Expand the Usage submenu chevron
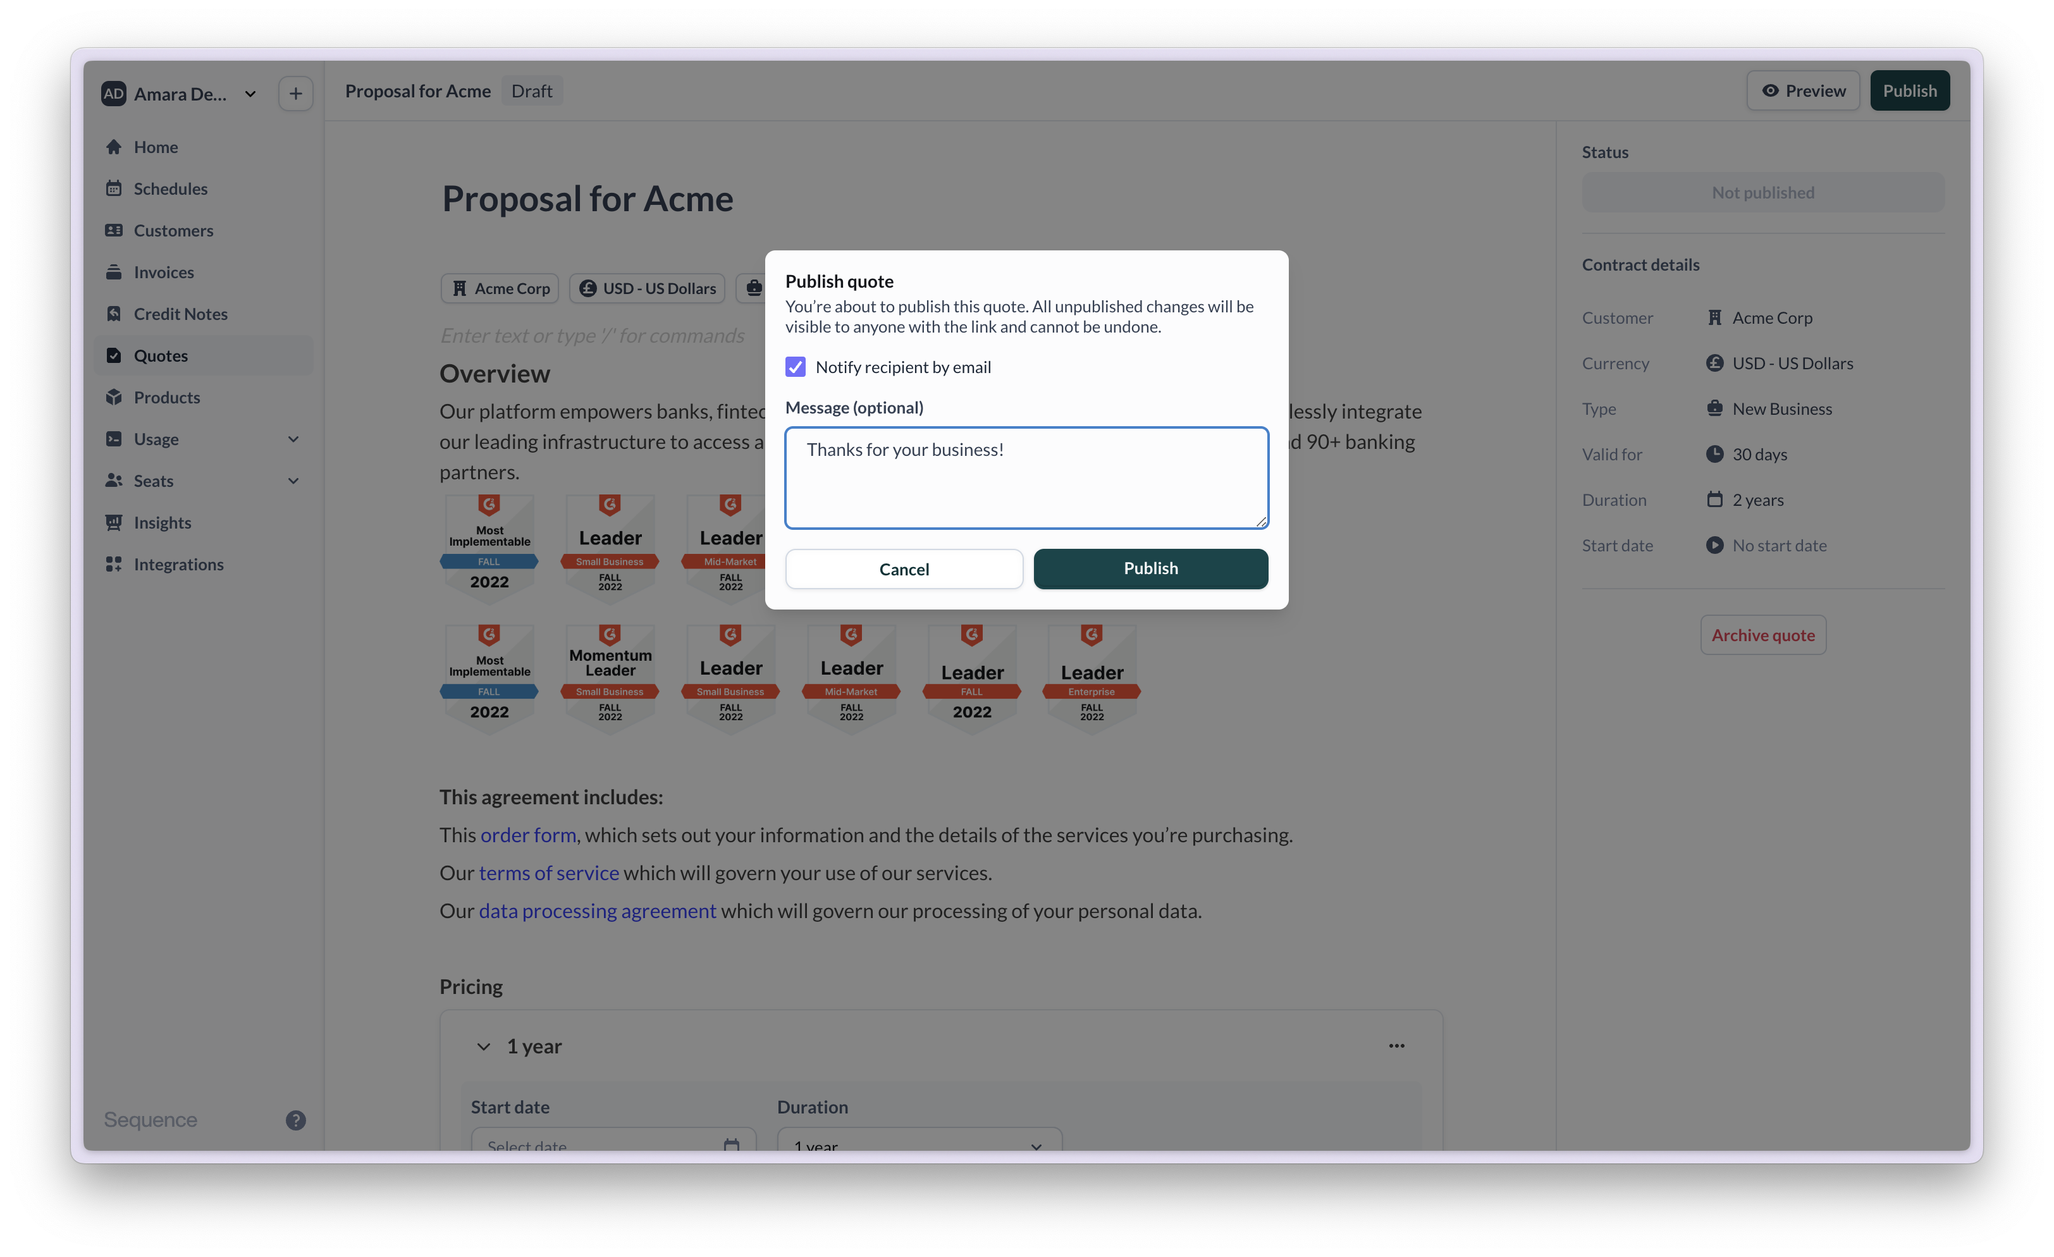This screenshot has height=1257, width=2054. tap(293, 439)
